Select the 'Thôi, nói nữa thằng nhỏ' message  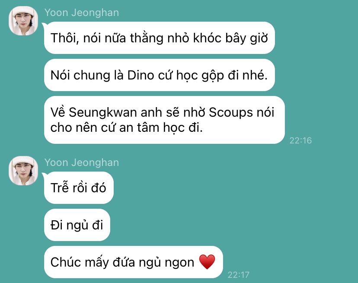coord(160,38)
